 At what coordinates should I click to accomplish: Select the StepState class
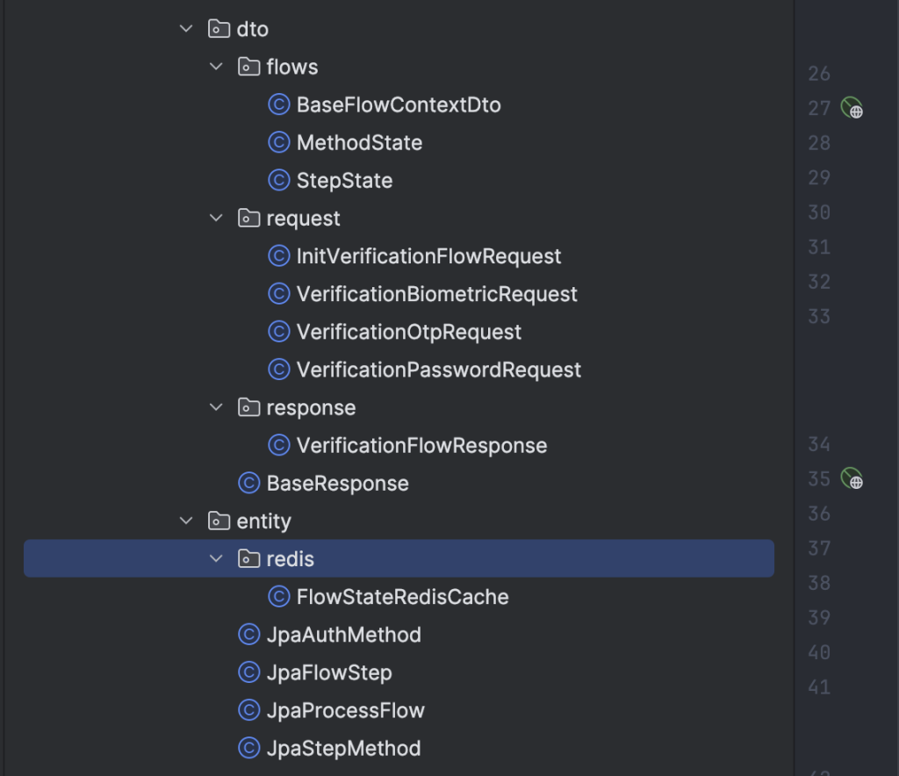pyautogui.click(x=344, y=181)
